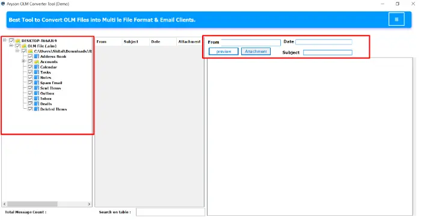Click the Subject input field
Image resolution: width=421 pixels, height=220 pixels.
(x=328, y=52)
